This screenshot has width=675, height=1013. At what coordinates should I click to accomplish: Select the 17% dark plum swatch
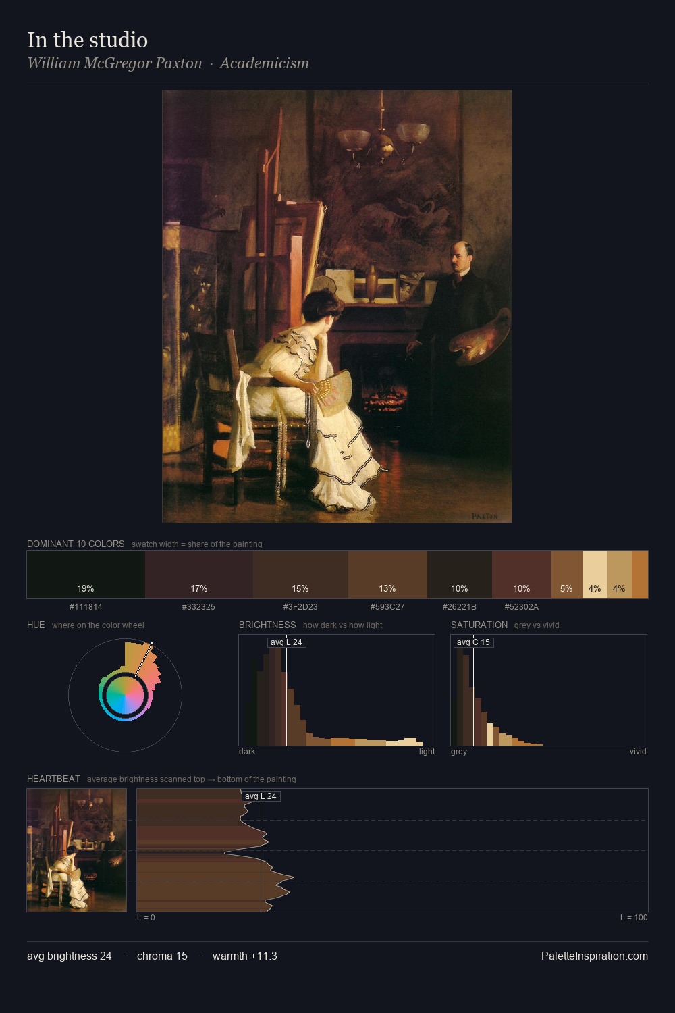(199, 575)
